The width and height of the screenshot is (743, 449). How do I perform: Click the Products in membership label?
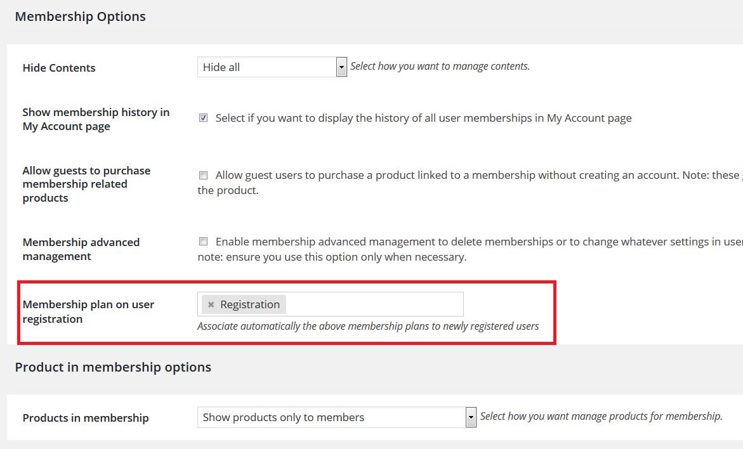[x=86, y=418]
